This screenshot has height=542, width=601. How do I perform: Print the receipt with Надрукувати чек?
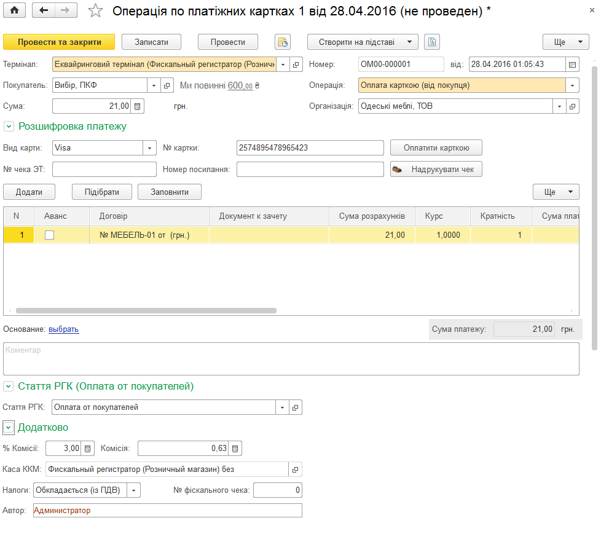(x=436, y=170)
